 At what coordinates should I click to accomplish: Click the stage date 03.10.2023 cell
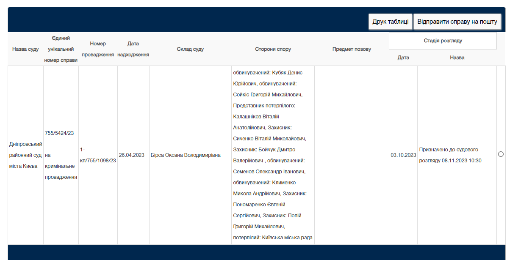click(403, 155)
